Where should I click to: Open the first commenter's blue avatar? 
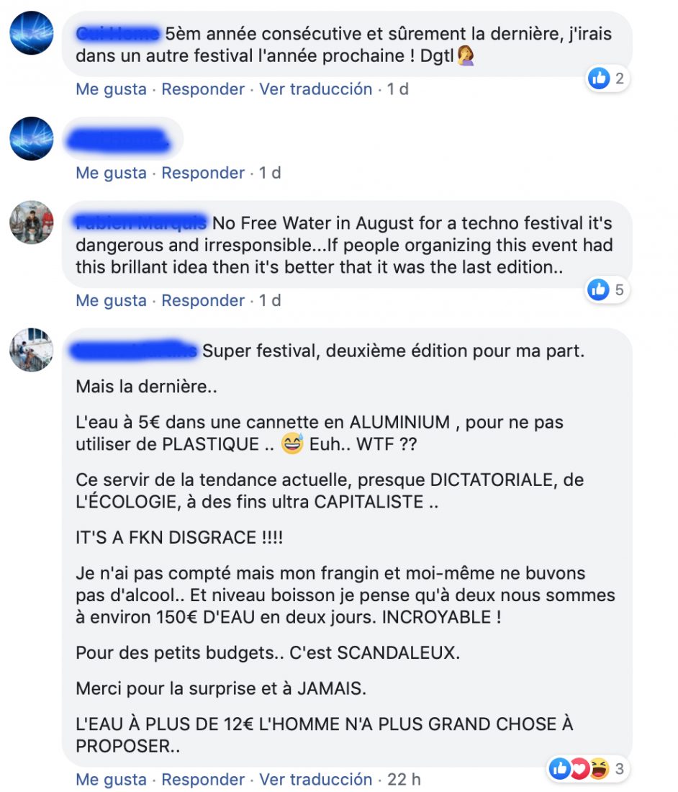31,33
